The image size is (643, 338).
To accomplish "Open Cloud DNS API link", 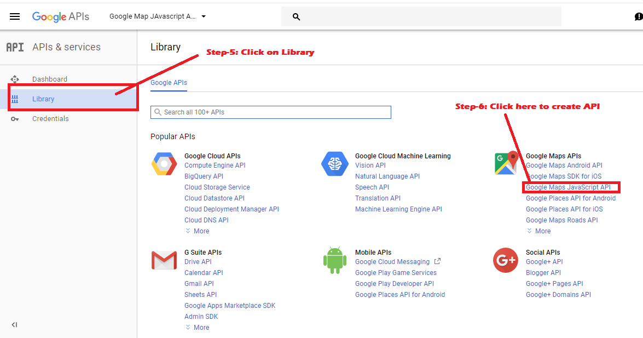I will [206, 220].
